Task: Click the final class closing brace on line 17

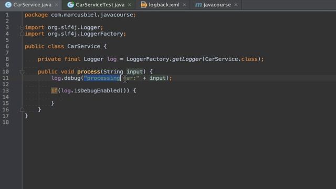Action: pos(26,116)
